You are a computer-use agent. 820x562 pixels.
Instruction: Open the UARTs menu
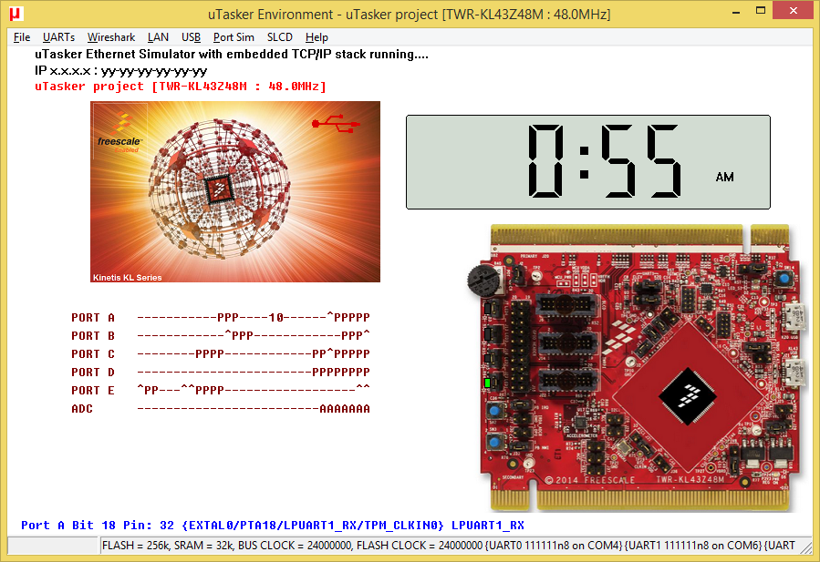[59, 37]
